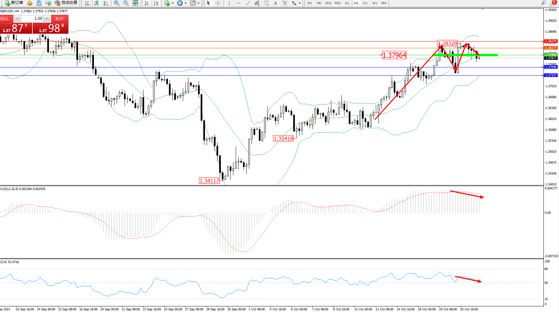Click the Zoom In magnifier icon
559x313 pixels.
(x=117, y=3)
